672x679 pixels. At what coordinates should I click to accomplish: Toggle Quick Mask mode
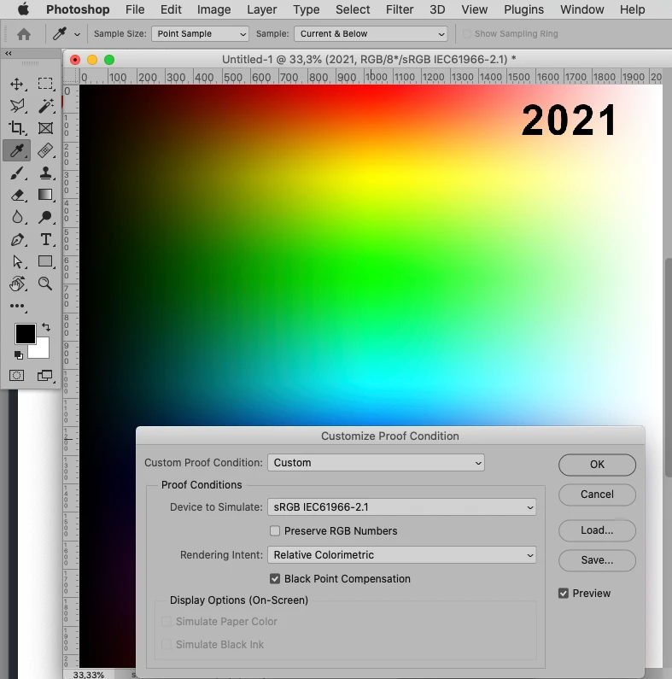[x=17, y=376]
